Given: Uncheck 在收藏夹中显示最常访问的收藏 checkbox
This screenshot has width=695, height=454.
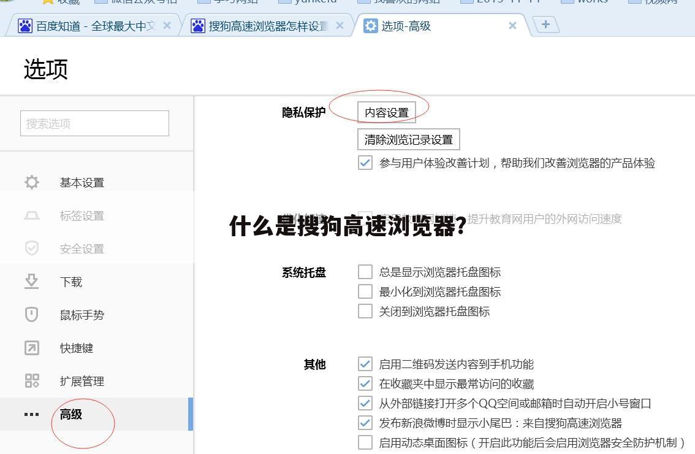Looking at the screenshot, I should tap(365, 383).
